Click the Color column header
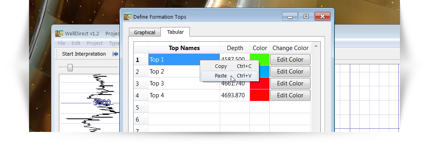This screenshot has height=147, width=429. click(259, 48)
